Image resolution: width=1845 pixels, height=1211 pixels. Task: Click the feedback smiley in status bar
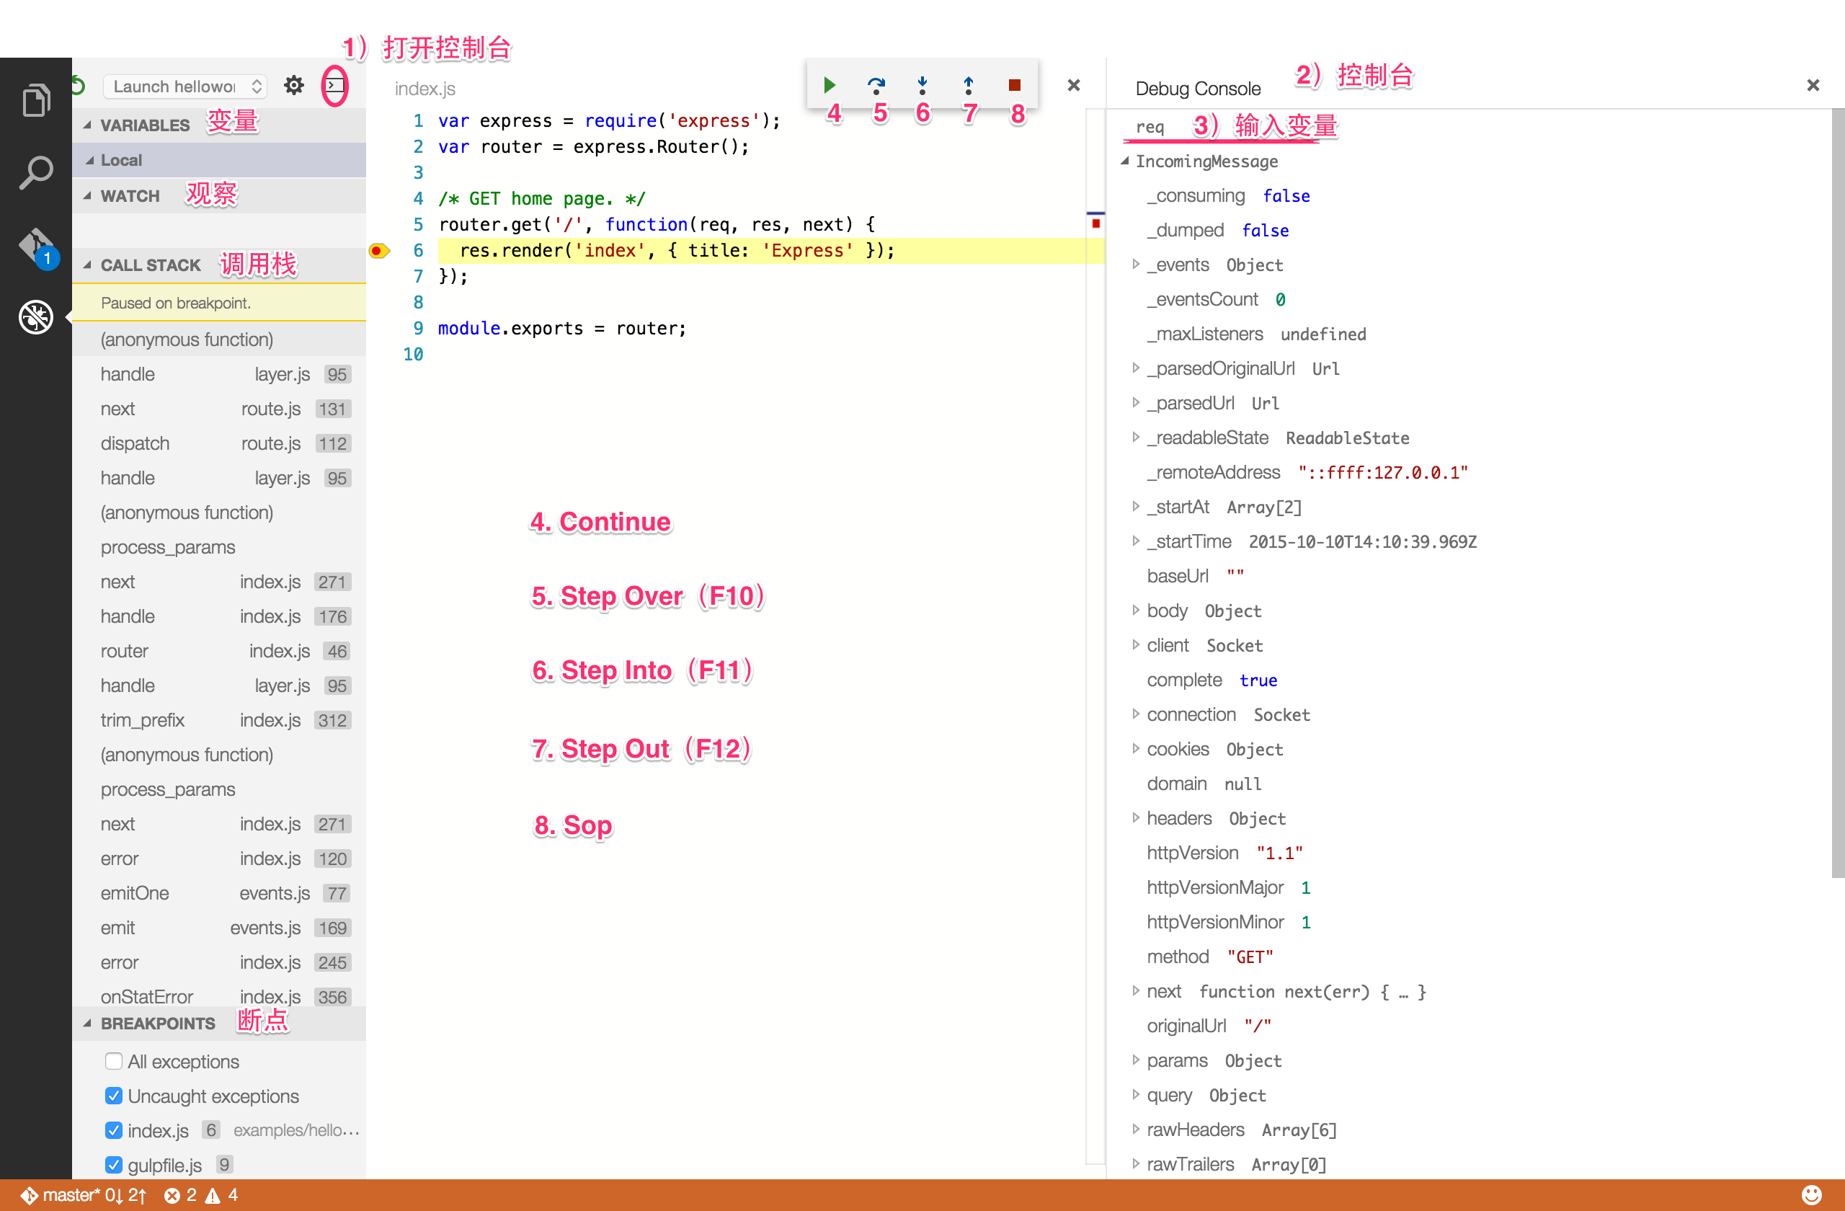1811,1194
